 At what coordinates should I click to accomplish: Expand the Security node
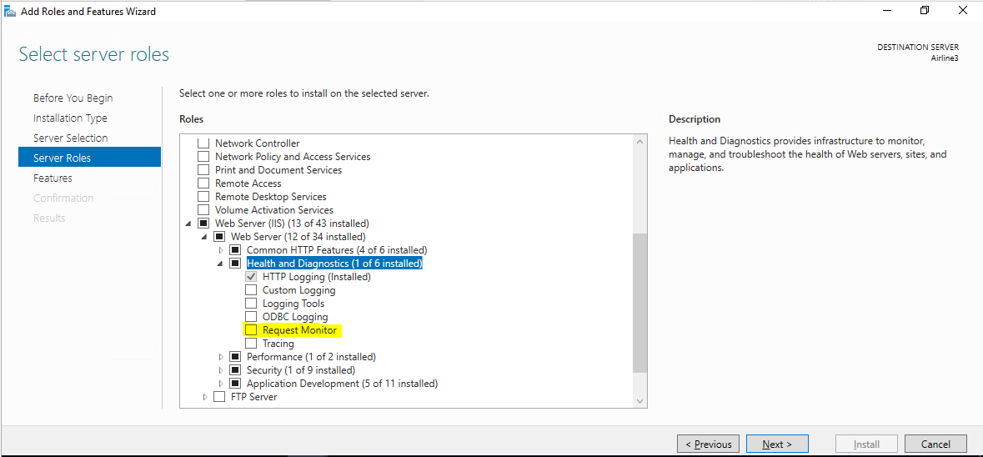point(221,370)
